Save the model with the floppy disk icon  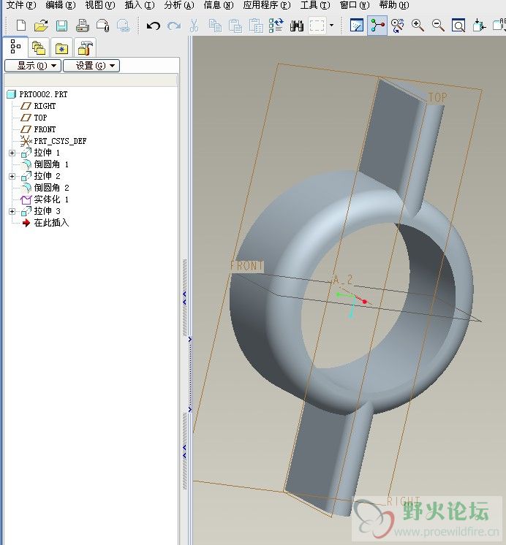point(61,26)
